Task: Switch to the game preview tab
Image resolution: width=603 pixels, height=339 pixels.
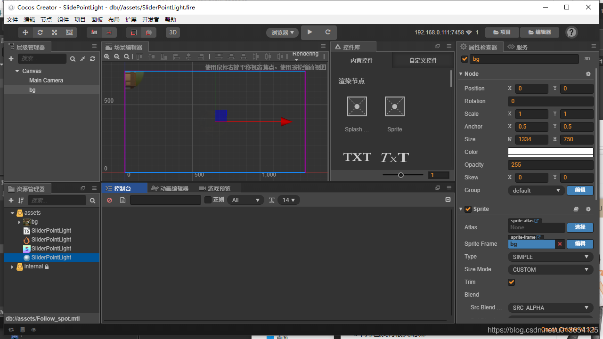Action: click(215, 188)
